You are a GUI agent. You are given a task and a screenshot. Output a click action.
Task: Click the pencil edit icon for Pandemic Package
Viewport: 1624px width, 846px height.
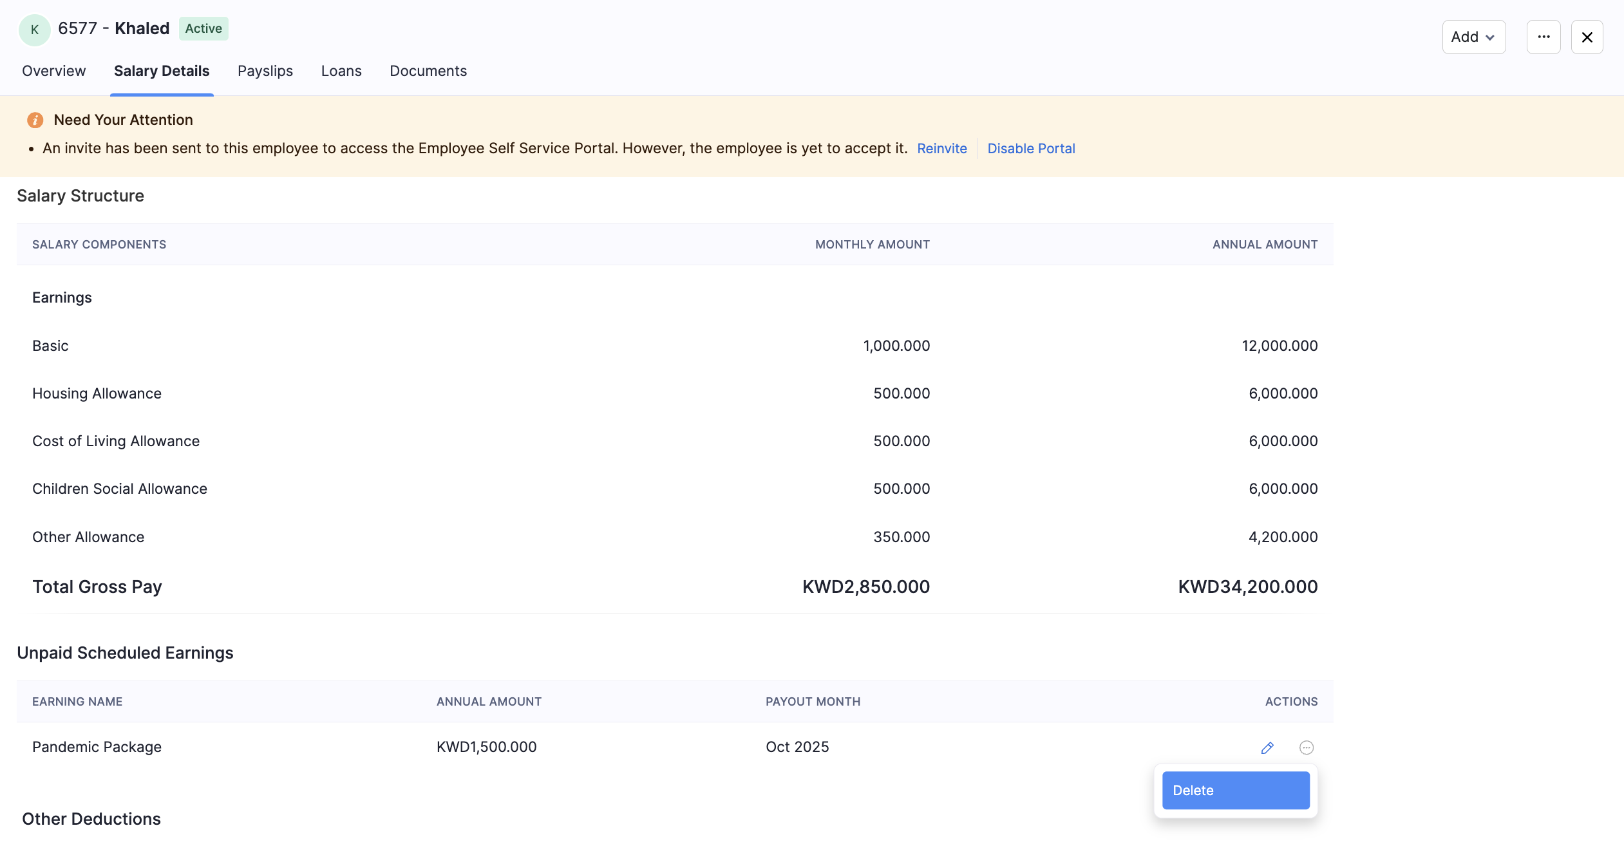(1266, 747)
